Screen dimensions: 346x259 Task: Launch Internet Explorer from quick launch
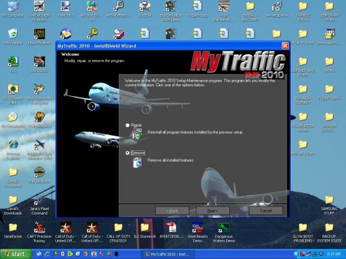(x=47, y=254)
